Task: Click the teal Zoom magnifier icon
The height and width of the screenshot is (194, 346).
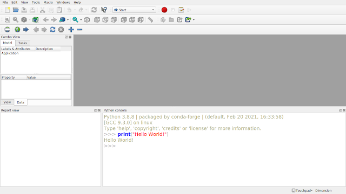Action: coord(75,20)
